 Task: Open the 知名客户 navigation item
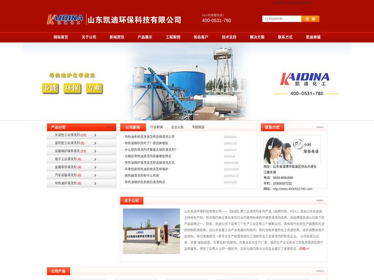coord(201,37)
